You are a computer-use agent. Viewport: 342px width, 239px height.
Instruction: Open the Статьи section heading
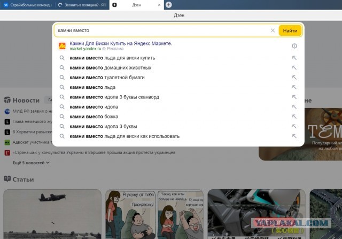(x=23, y=180)
